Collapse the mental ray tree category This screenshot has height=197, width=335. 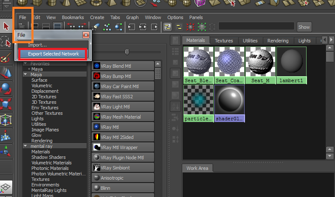coord(25,146)
